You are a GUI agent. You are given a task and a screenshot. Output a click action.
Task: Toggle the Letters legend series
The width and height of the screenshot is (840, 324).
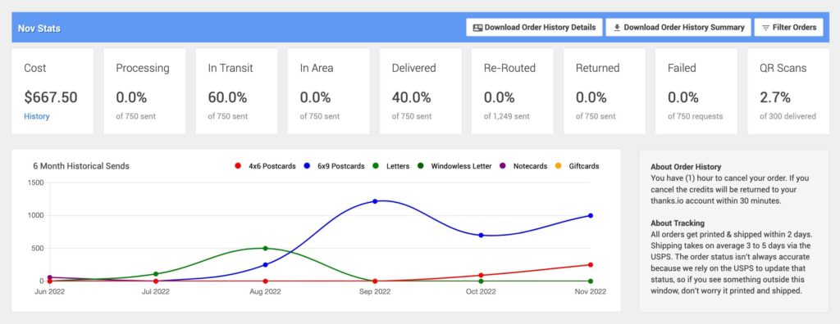click(x=390, y=166)
